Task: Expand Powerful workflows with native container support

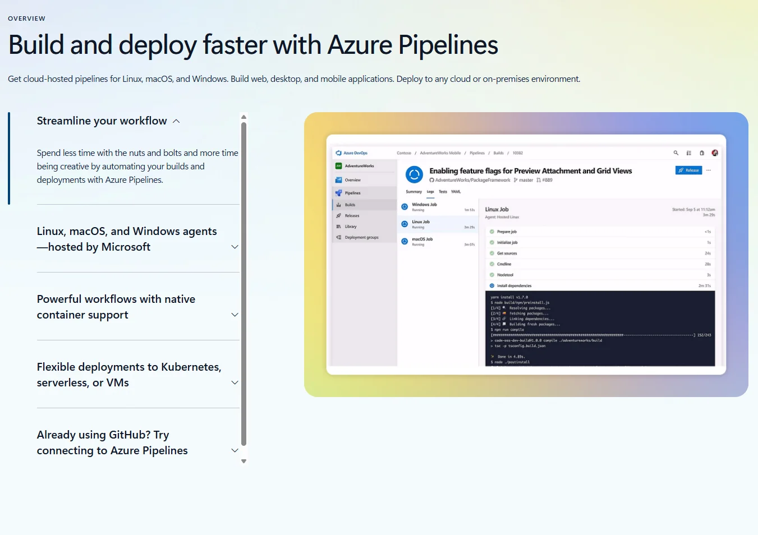Action: coord(137,307)
